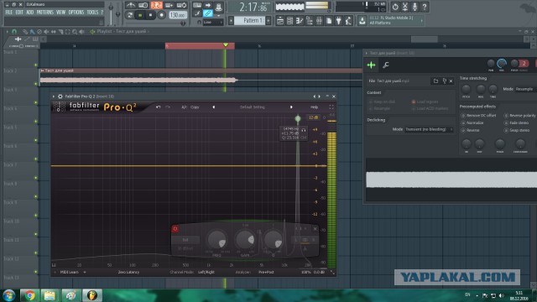Open the mixer from toolbar
The image size is (537, 302).
319,21
